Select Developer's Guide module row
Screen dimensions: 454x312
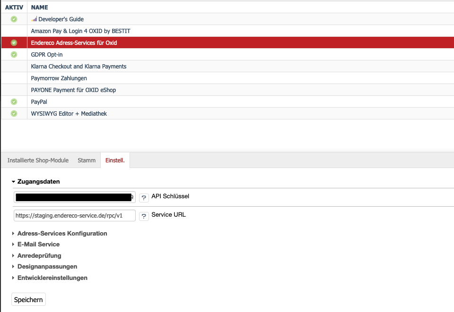click(x=227, y=19)
